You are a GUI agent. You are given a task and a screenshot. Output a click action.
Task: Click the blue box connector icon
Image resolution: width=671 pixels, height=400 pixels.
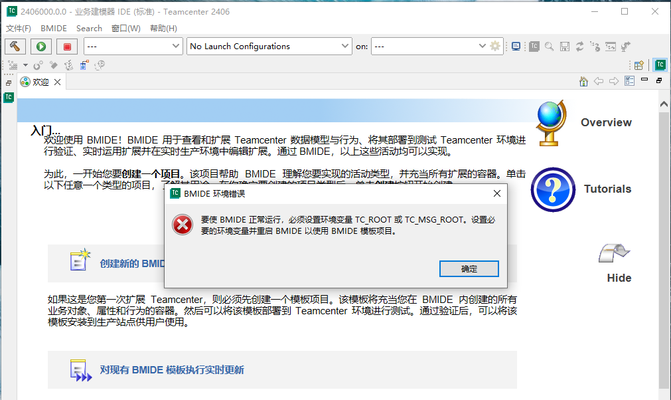point(84,65)
